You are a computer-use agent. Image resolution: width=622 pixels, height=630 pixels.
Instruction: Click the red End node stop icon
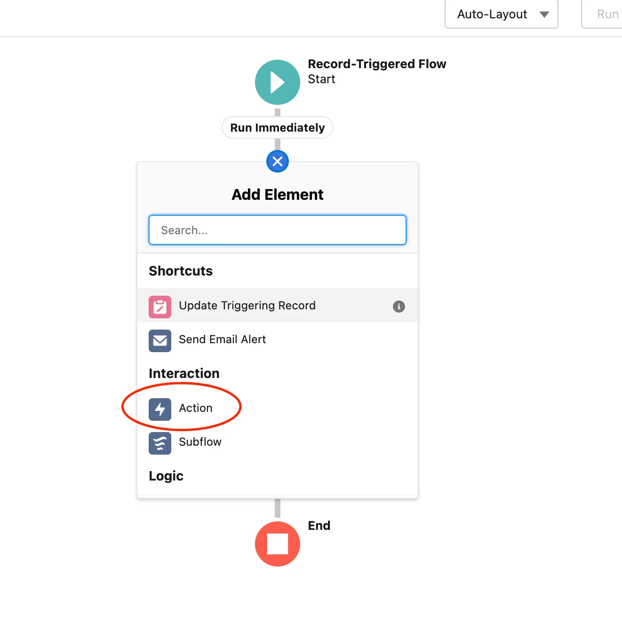pos(278,544)
